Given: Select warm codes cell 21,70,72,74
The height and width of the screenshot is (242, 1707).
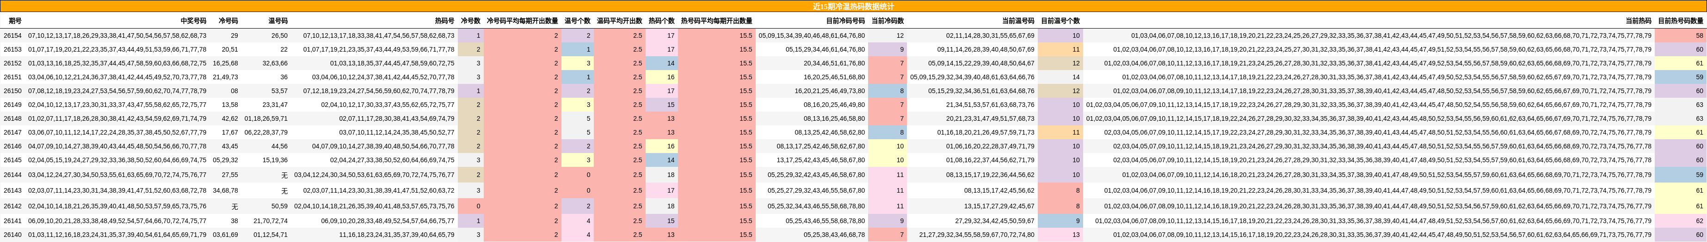Looking at the screenshot, I should [271, 221].
